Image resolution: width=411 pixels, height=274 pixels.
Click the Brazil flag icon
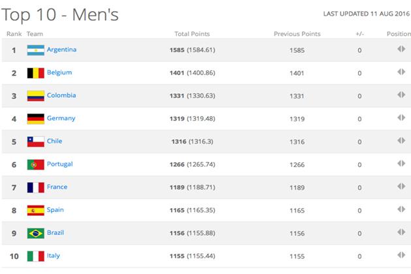tap(35, 233)
